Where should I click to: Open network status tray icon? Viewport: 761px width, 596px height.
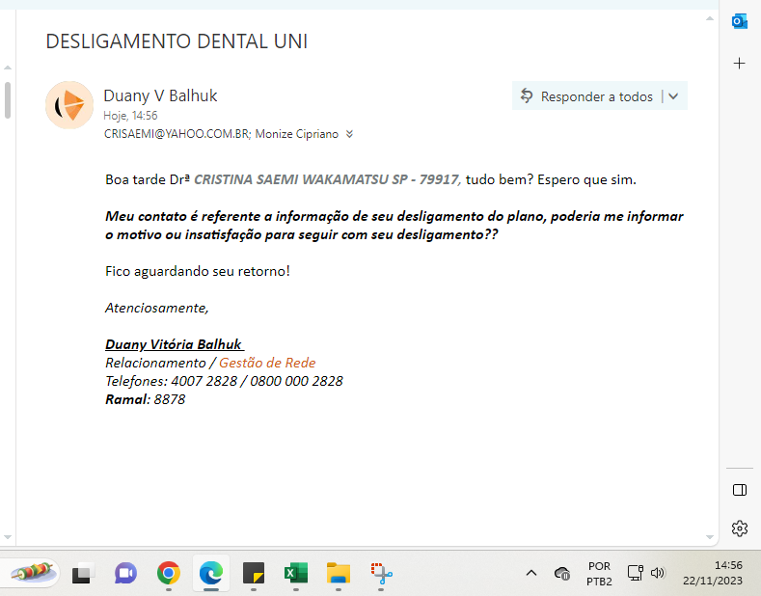tap(635, 573)
